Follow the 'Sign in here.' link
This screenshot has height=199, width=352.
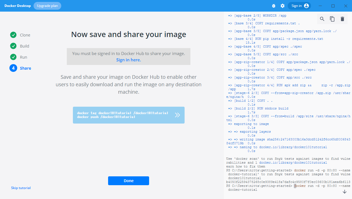[x=129, y=60]
